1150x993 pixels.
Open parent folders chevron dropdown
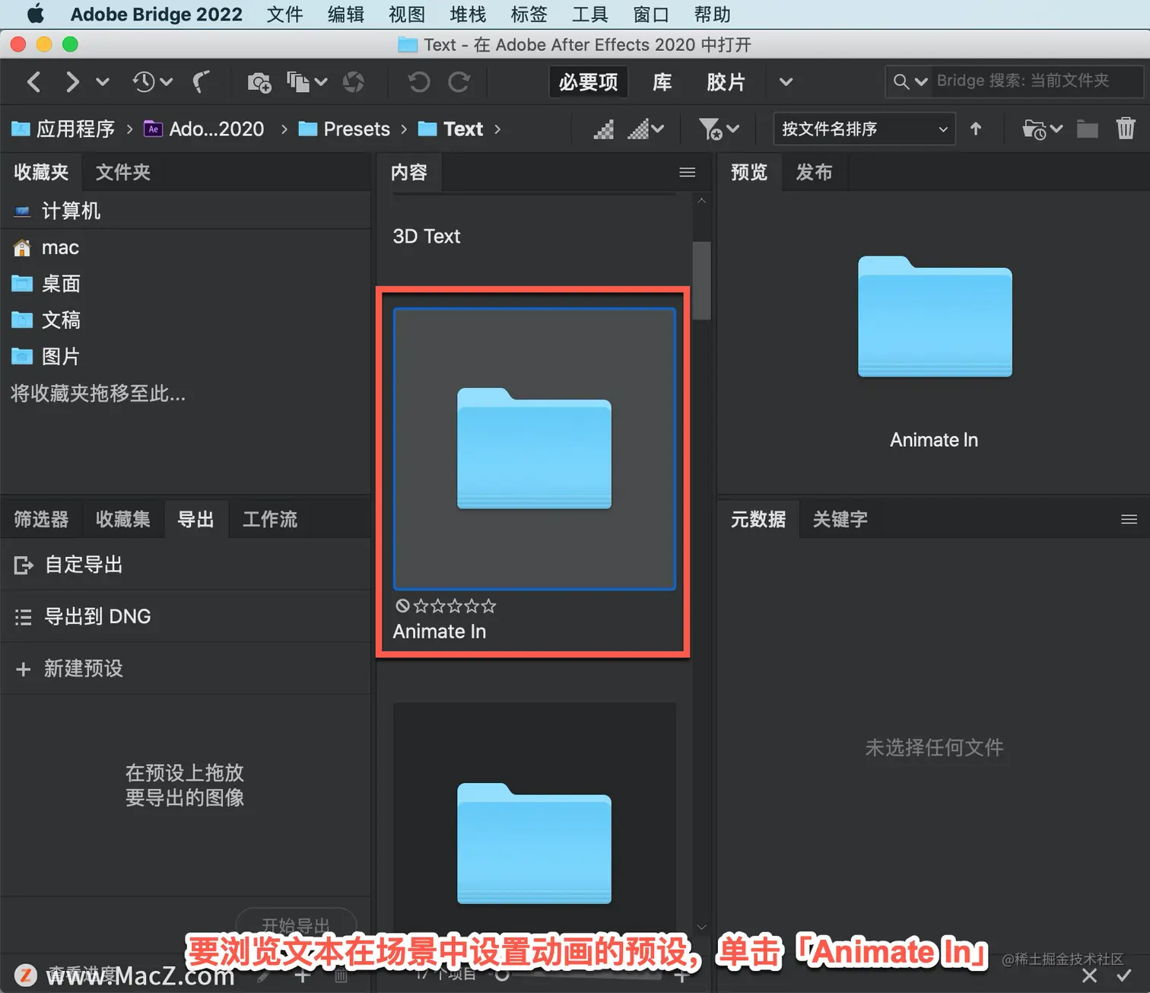point(103,81)
